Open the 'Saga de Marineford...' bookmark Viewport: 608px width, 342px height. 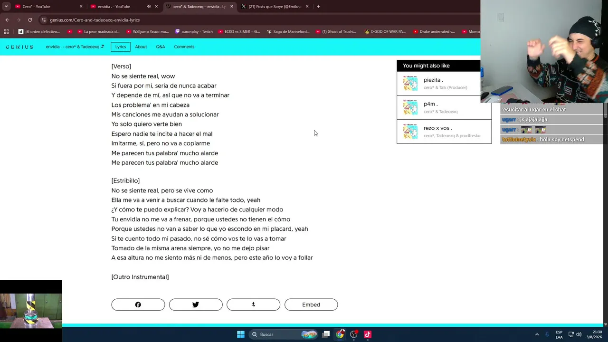tap(288, 32)
